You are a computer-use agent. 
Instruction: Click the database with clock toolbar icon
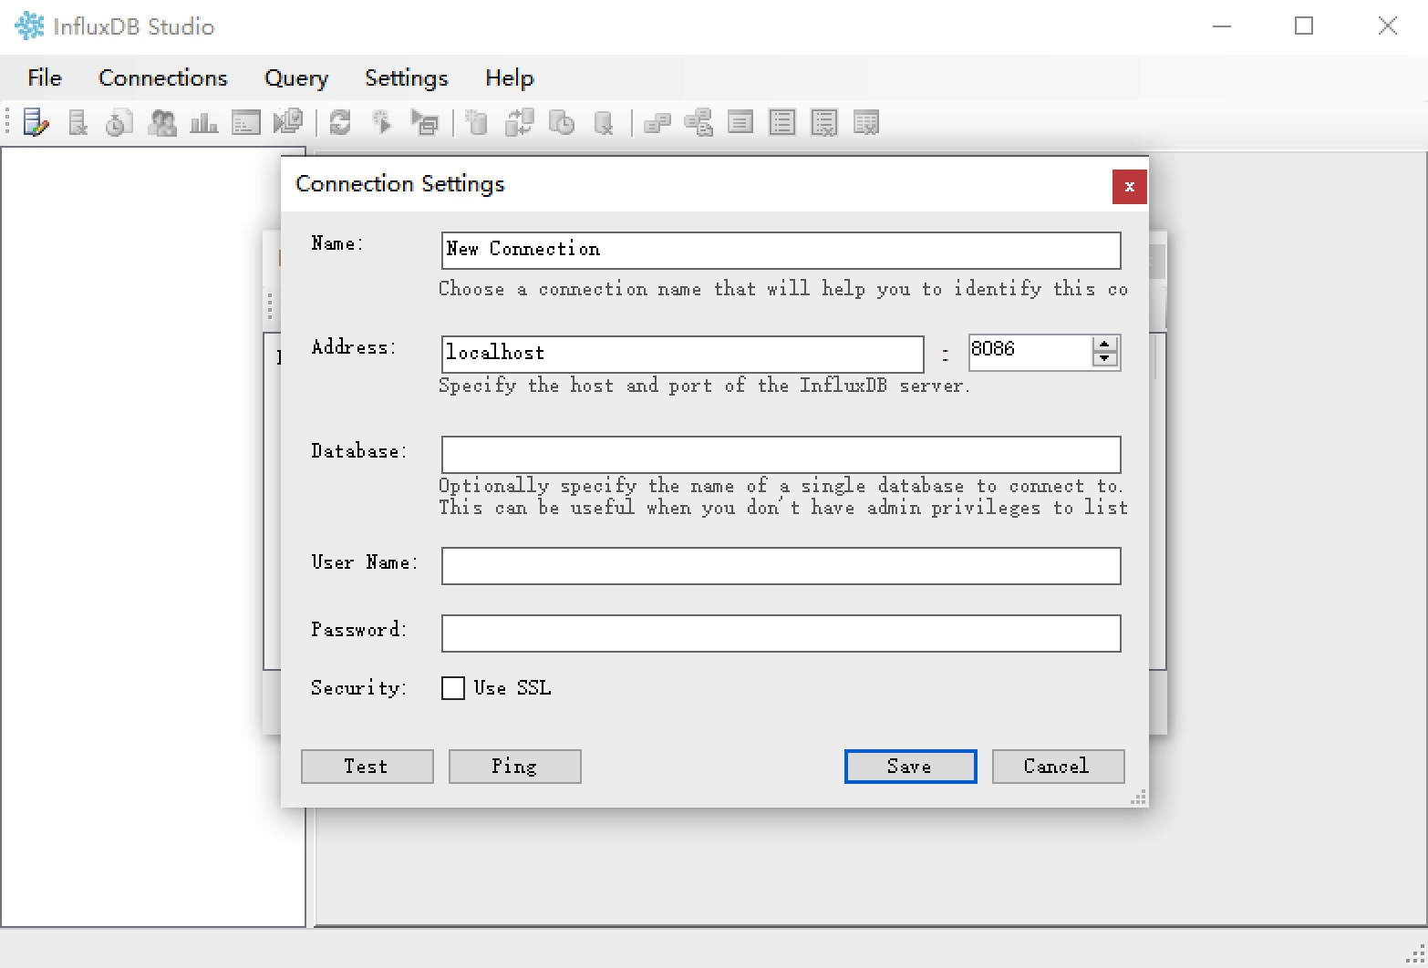[562, 122]
